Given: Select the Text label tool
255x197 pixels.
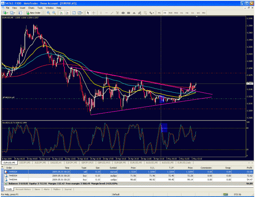Looking at the screenshot, I should (x=118, y=13).
